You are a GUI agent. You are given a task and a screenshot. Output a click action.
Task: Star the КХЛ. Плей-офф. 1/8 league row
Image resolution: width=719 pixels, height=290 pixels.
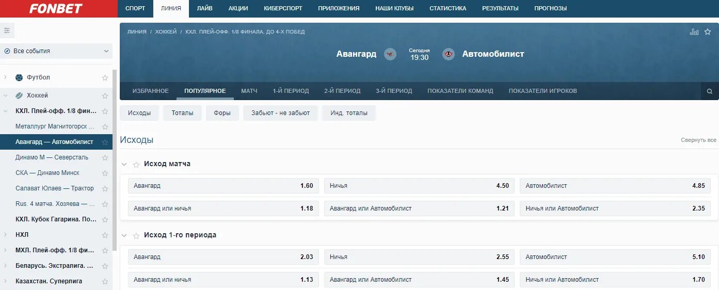tap(105, 111)
